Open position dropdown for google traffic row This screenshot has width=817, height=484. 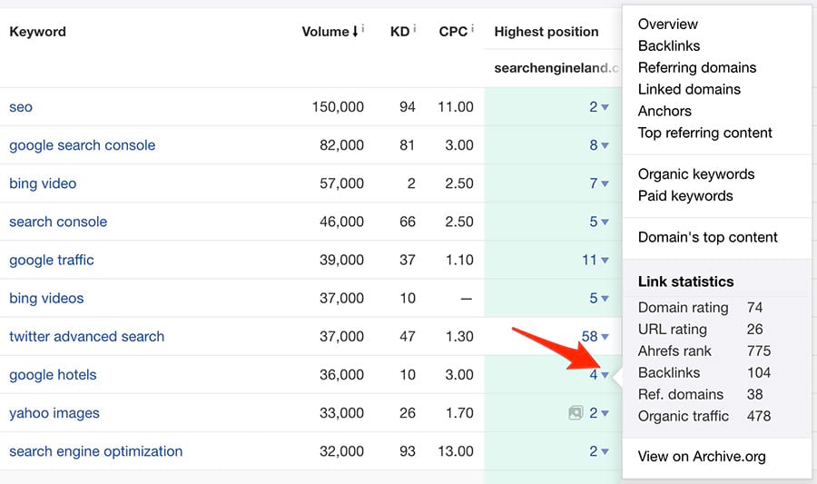tap(604, 261)
